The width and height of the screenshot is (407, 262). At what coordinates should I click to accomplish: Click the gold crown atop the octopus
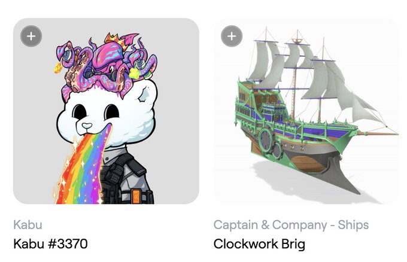pos(116,41)
